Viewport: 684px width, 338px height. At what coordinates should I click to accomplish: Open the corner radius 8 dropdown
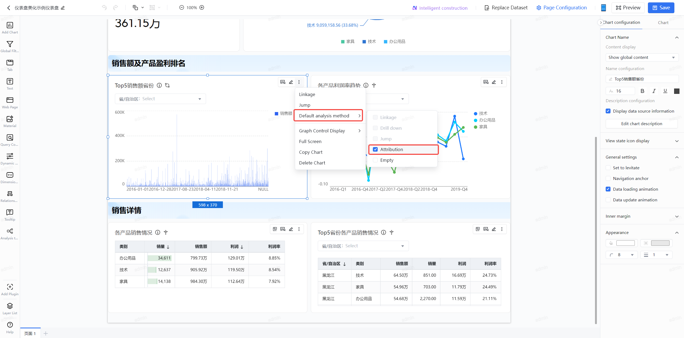[621, 255]
